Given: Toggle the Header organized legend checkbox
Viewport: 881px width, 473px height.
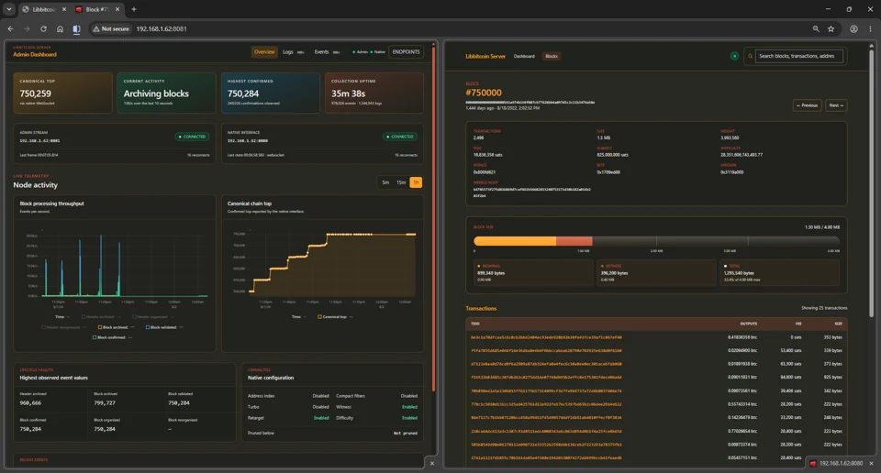Looking at the screenshot, I should click(134, 317).
